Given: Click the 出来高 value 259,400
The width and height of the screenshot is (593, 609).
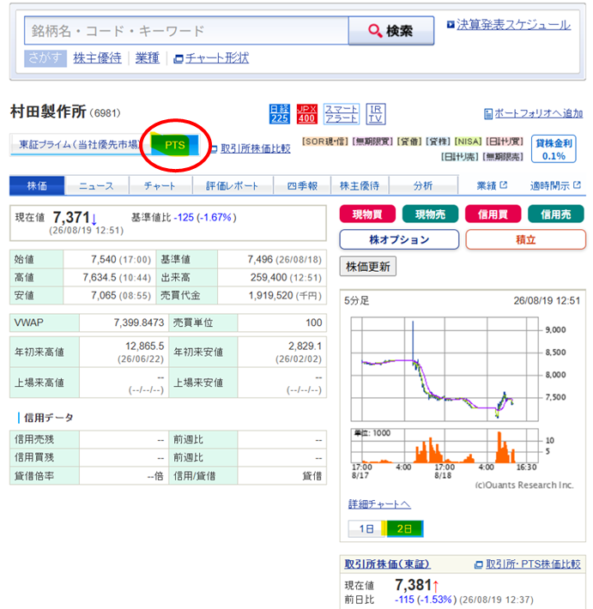Looking at the screenshot, I should (x=269, y=277).
